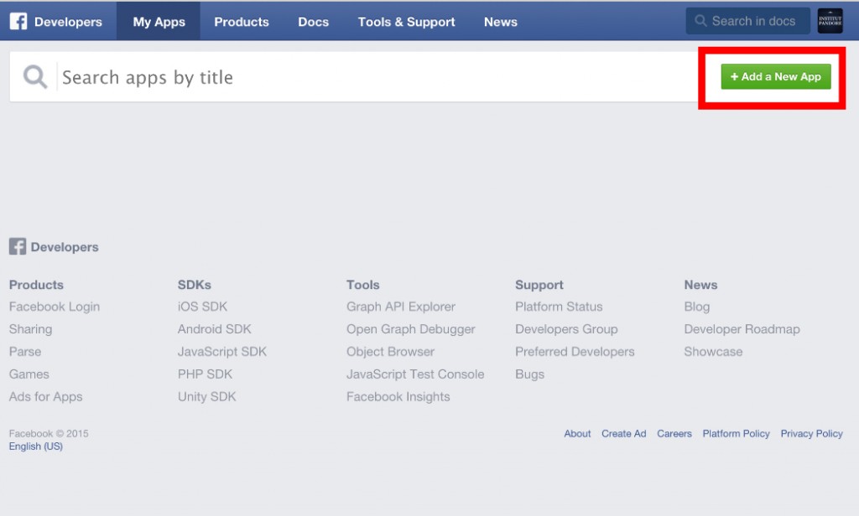Open Ads for Apps link
The width and height of the screenshot is (859, 516).
45,397
